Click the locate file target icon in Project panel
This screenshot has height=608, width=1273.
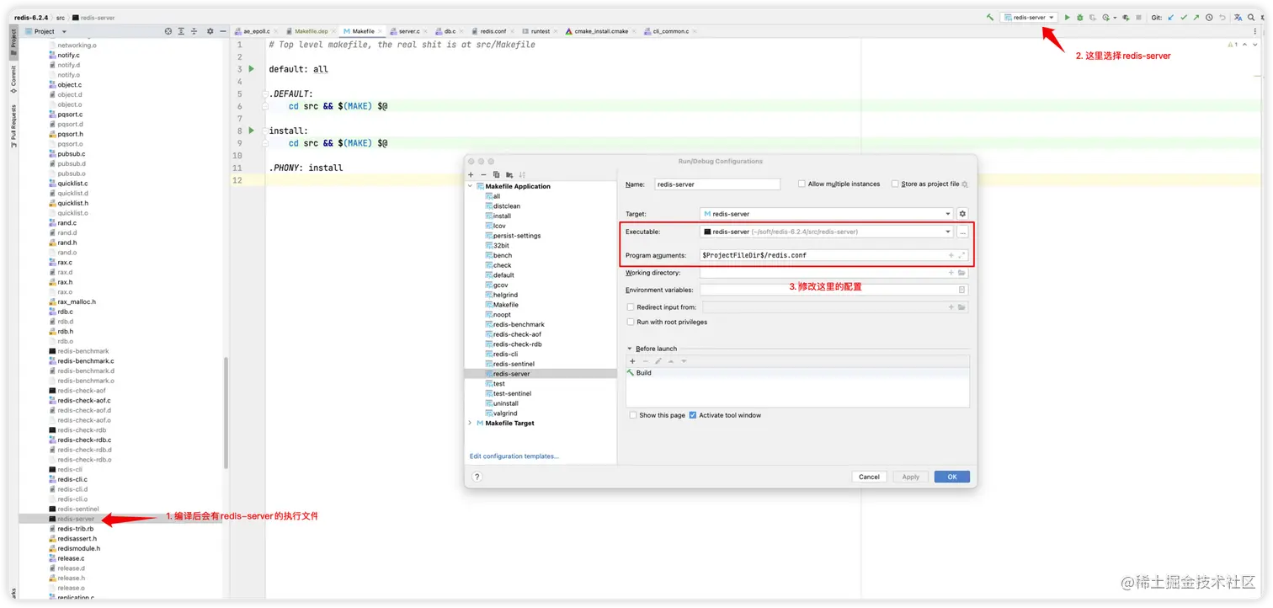click(x=168, y=31)
